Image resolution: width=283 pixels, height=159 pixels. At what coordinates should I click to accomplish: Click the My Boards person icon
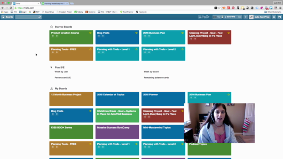coord(51,88)
